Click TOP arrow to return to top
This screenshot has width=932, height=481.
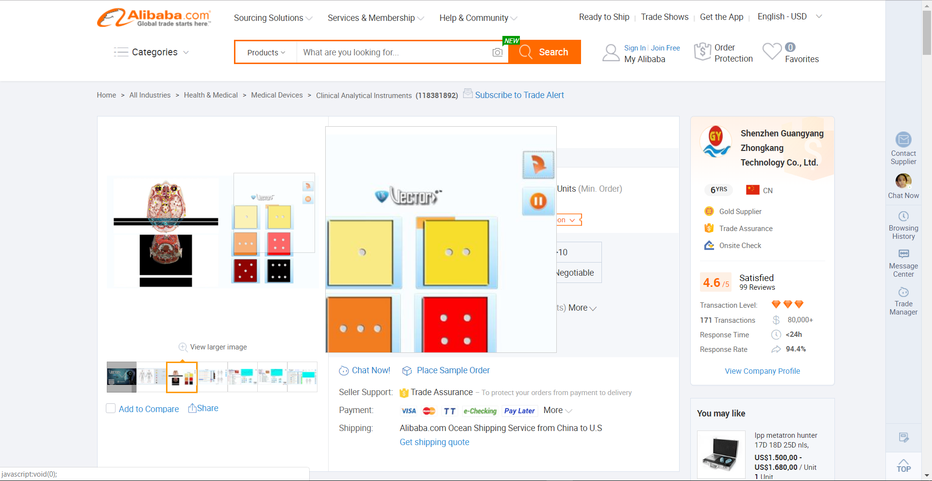(903, 465)
